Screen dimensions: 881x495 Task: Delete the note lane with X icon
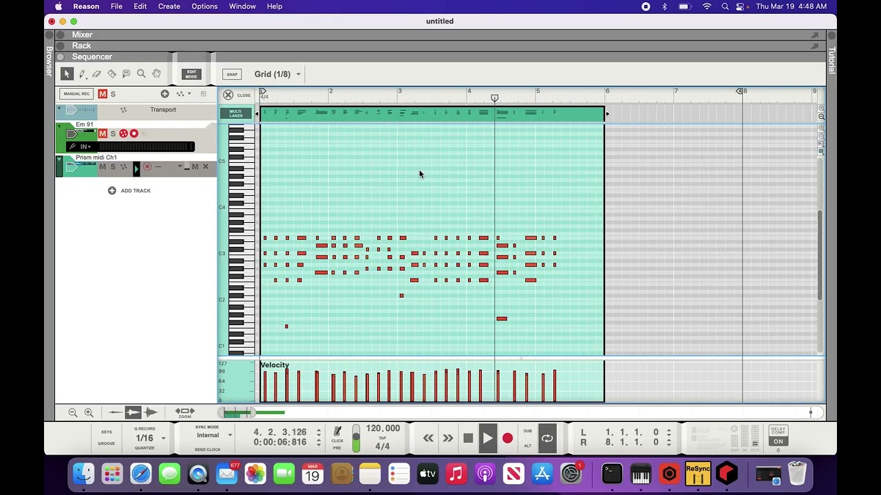point(205,166)
